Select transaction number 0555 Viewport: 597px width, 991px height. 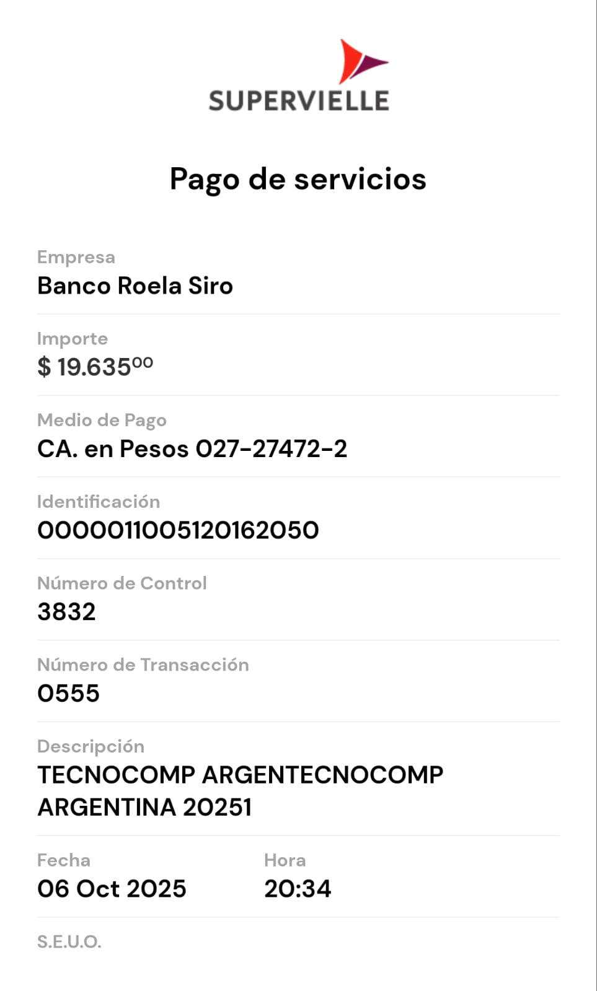(68, 694)
